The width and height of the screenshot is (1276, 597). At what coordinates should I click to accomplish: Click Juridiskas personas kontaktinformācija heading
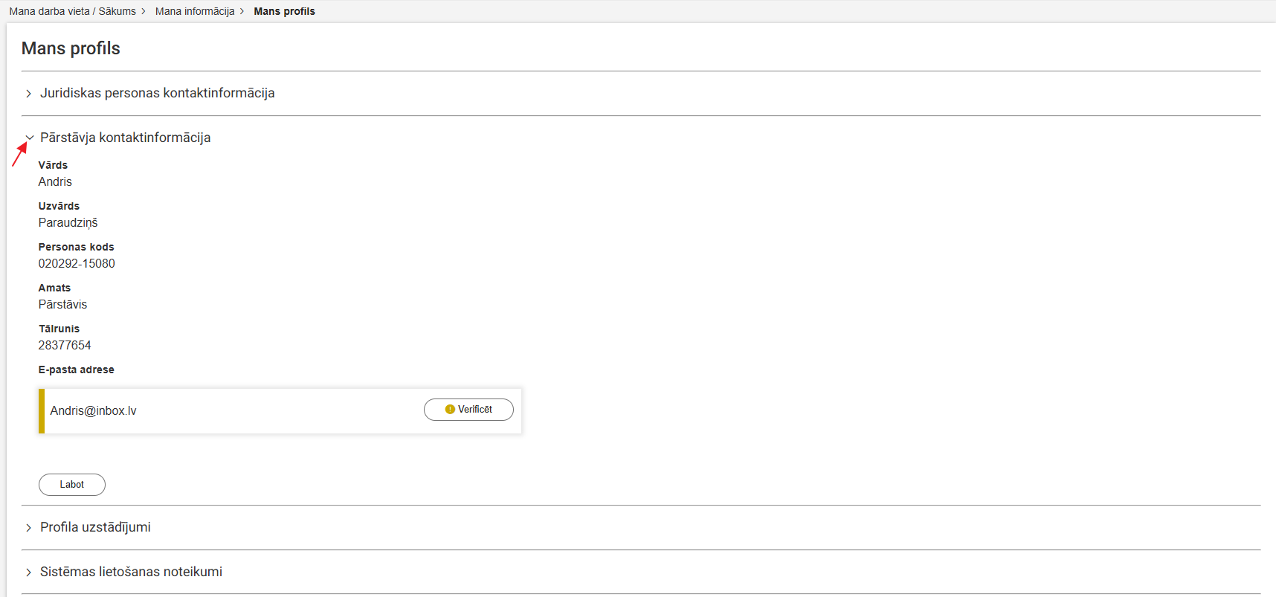coord(157,93)
